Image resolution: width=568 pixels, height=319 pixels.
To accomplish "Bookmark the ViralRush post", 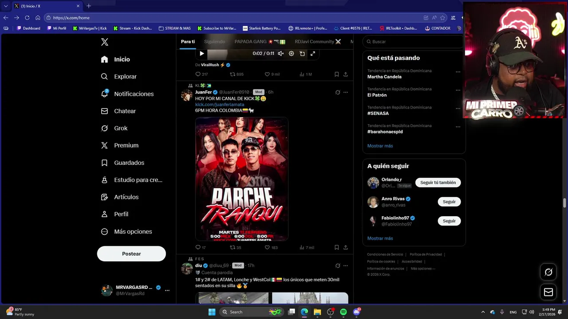I will click(337, 74).
